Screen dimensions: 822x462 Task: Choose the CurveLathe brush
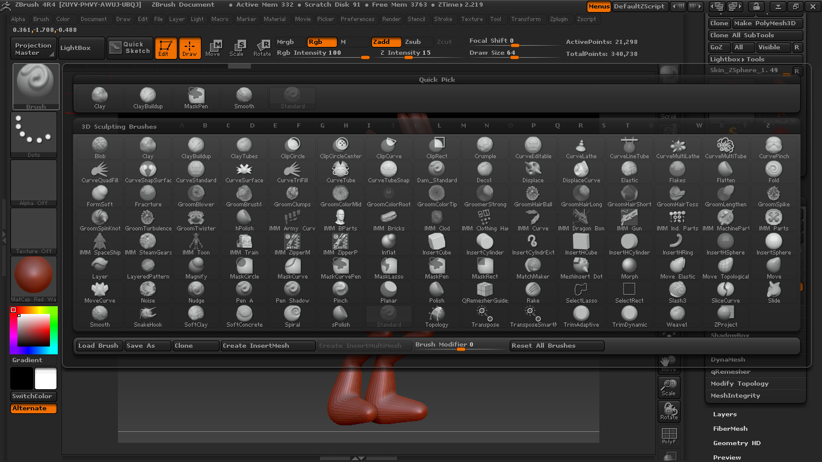pos(581,148)
